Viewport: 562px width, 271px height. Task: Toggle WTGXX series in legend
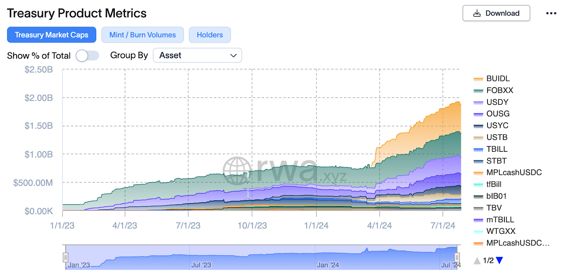[495, 231]
